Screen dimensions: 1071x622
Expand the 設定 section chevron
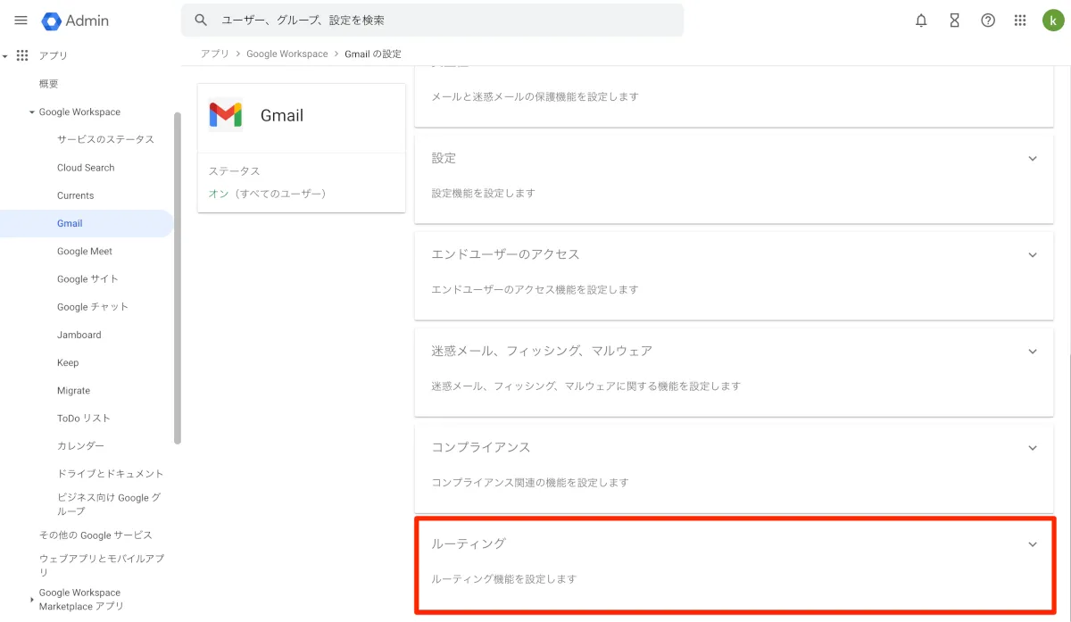[x=1033, y=158]
